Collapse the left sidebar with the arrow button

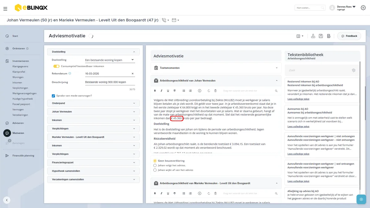7,200
